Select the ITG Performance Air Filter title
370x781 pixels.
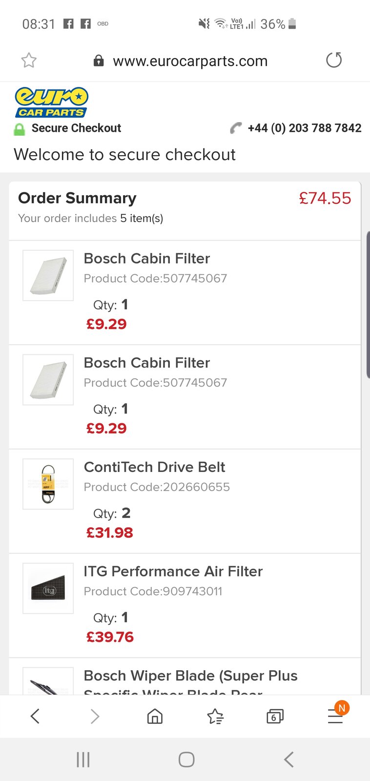pos(173,571)
